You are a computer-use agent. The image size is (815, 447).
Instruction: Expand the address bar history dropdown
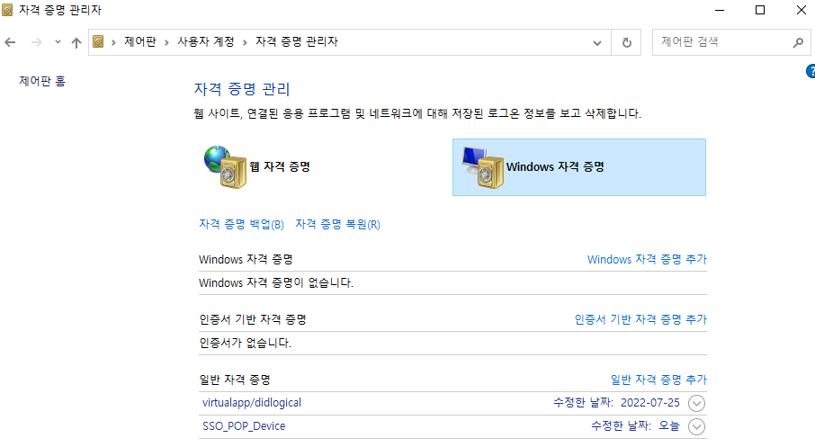coord(597,42)
